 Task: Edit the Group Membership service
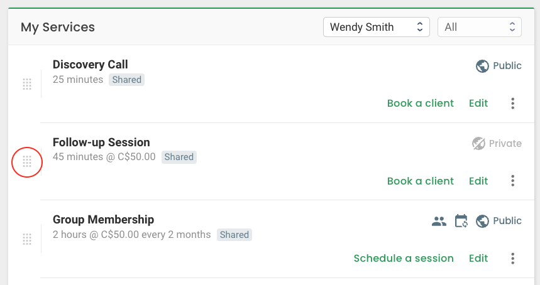point(478,259)
